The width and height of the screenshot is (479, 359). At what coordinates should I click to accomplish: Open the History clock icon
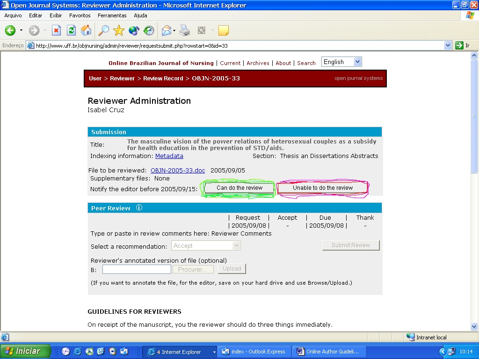tap(149, 31)
